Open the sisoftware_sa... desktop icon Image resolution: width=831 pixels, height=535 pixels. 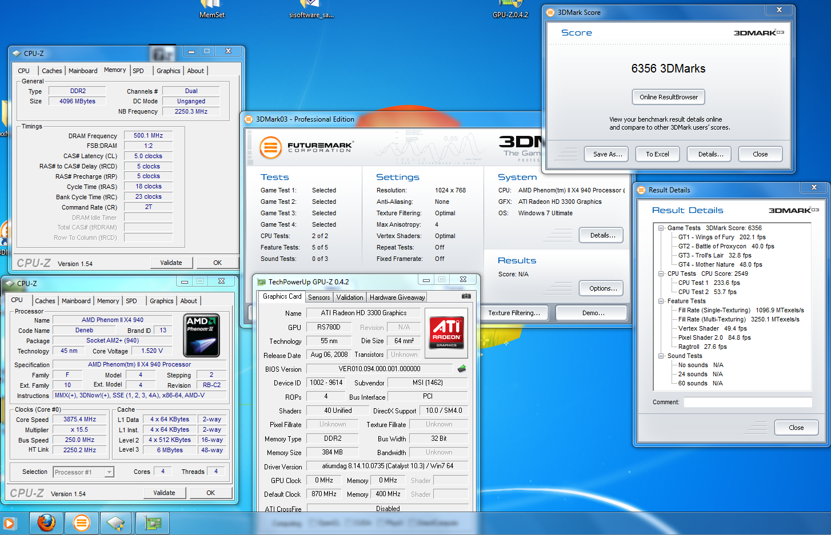[x=311, y=9]
